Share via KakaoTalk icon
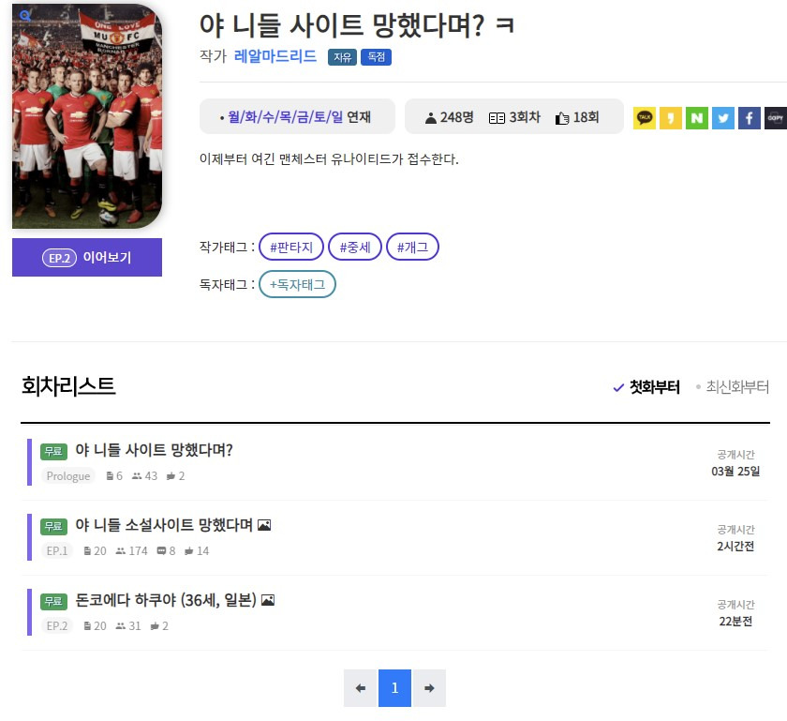Image resolution: width=787 pixels, height=721 pixels. point(645,118)
